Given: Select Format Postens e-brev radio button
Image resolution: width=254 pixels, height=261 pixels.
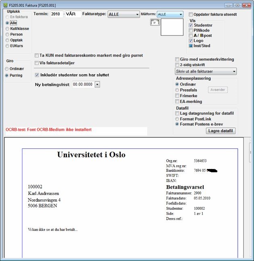Looking at the screenshot, I should coord(177,124).
